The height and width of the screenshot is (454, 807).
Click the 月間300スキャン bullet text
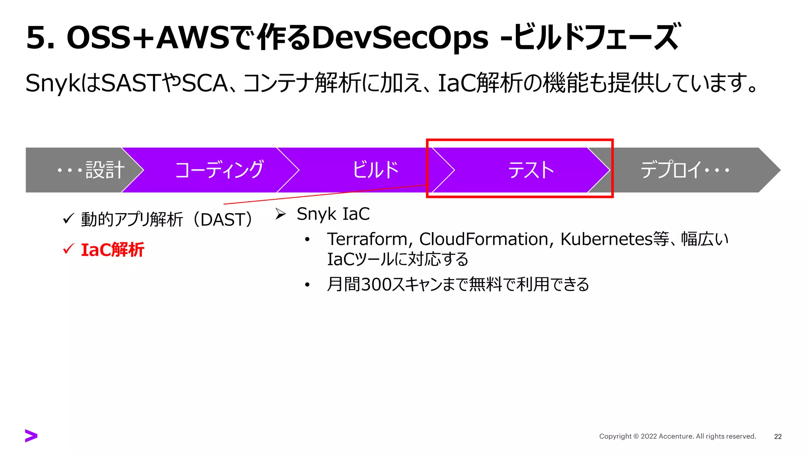(x=458, y=284)
